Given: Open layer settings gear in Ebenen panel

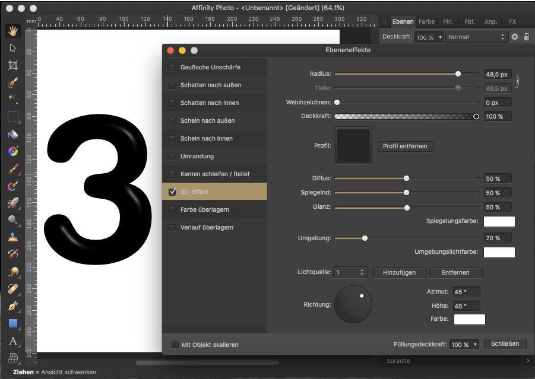Looking at the screenshot, I should 515,37.
